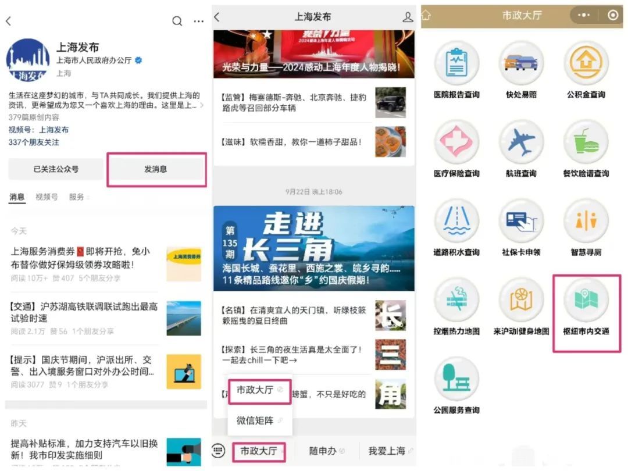Click the 已关注公众号 button
The height and width of the screenshot is (471, 628).
click(56, 169)
